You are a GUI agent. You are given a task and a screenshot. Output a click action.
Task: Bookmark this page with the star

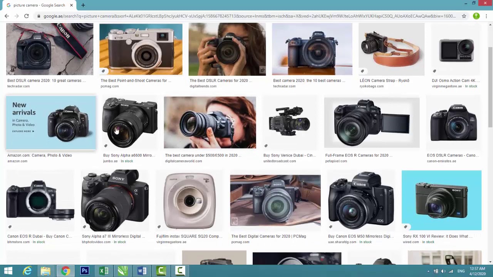[x=464, y=16]
